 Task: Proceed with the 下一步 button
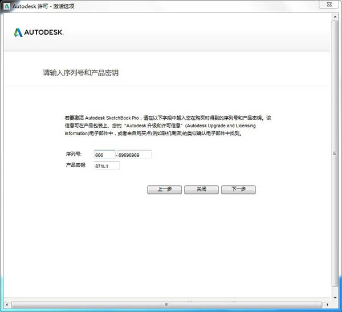click(238, 190)
